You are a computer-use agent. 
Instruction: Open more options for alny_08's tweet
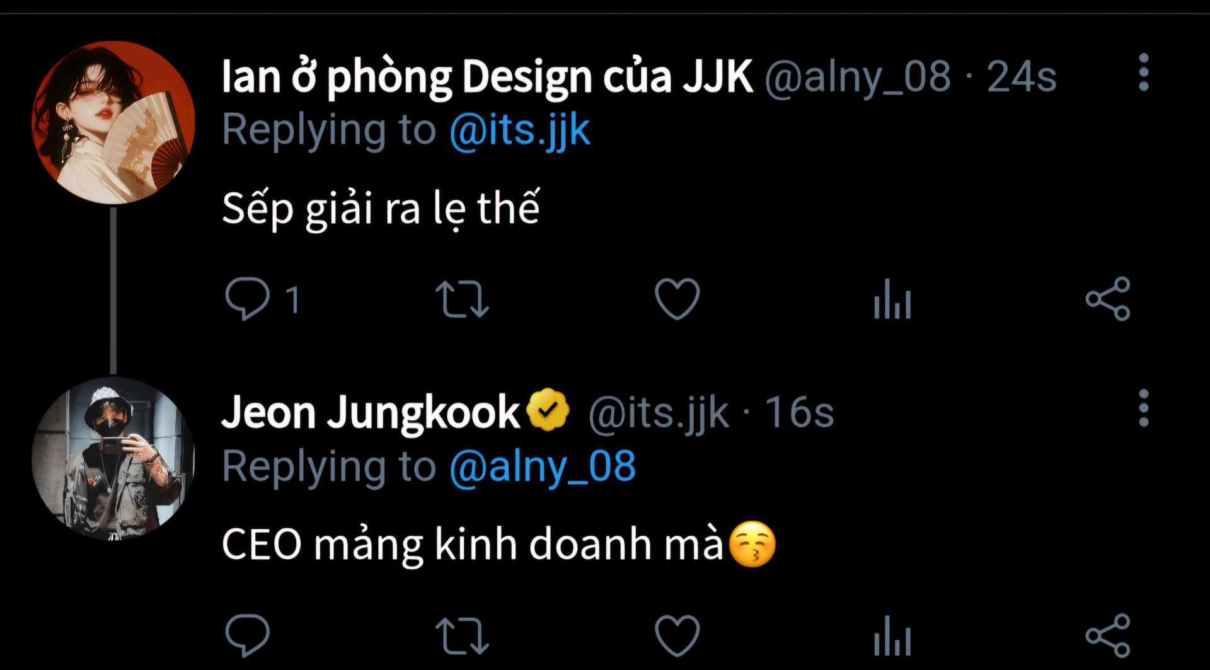pos(1144,73)
